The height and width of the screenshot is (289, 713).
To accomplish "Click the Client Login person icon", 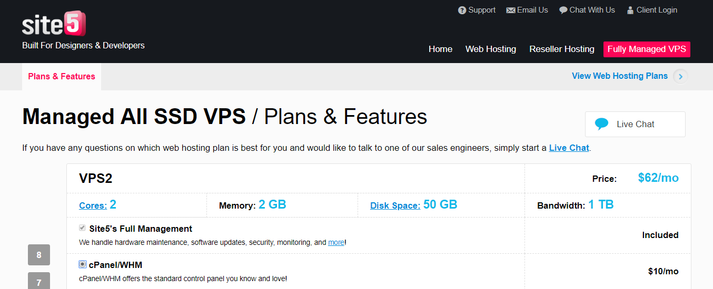I will click(x=630, y=10).
